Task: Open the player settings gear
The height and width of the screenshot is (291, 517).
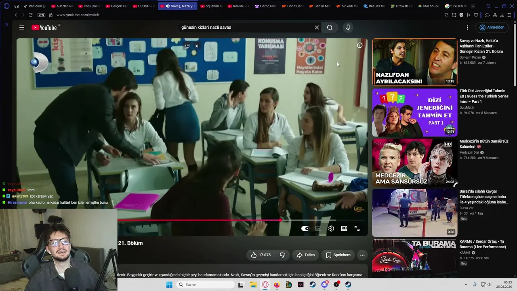Action: click(x=331, y=228)
